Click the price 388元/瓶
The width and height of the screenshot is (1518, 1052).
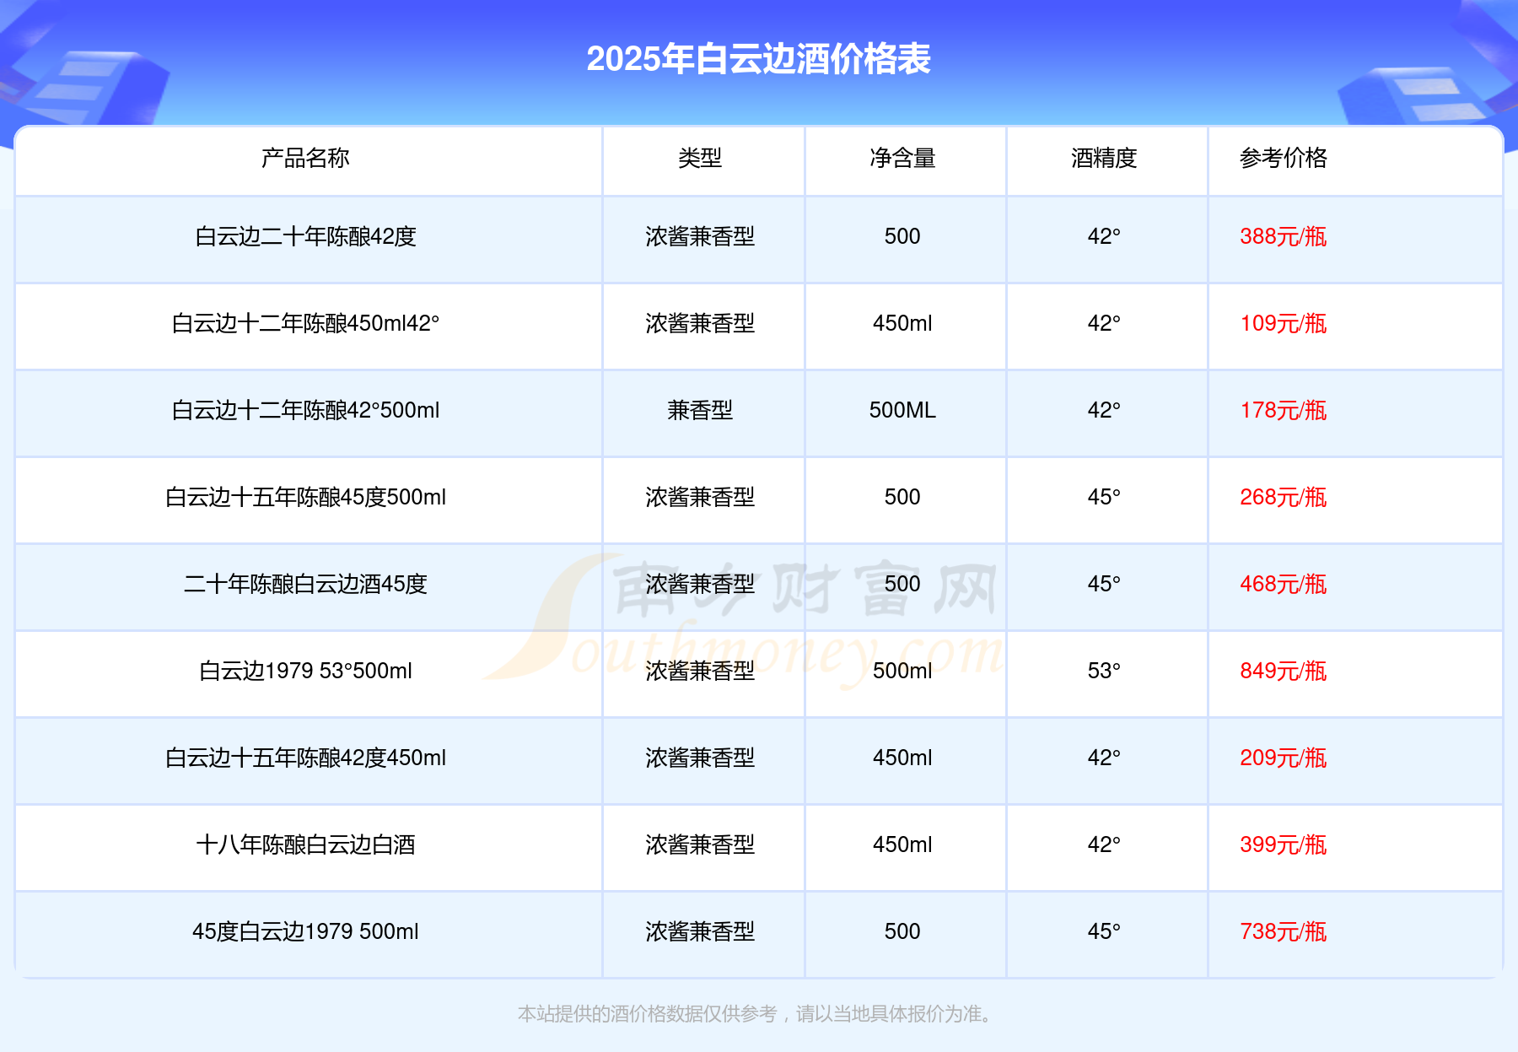(1284, 236)
